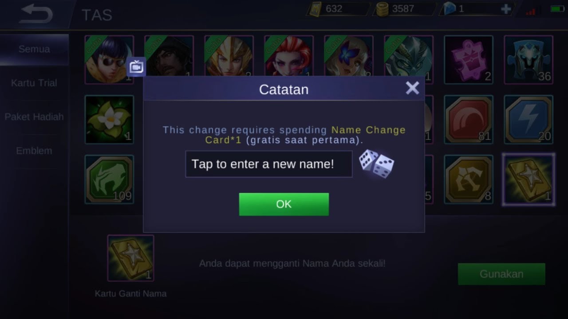Select the gold emblem item with count 8
Screen dimensions: 568x319
(468, 179)
